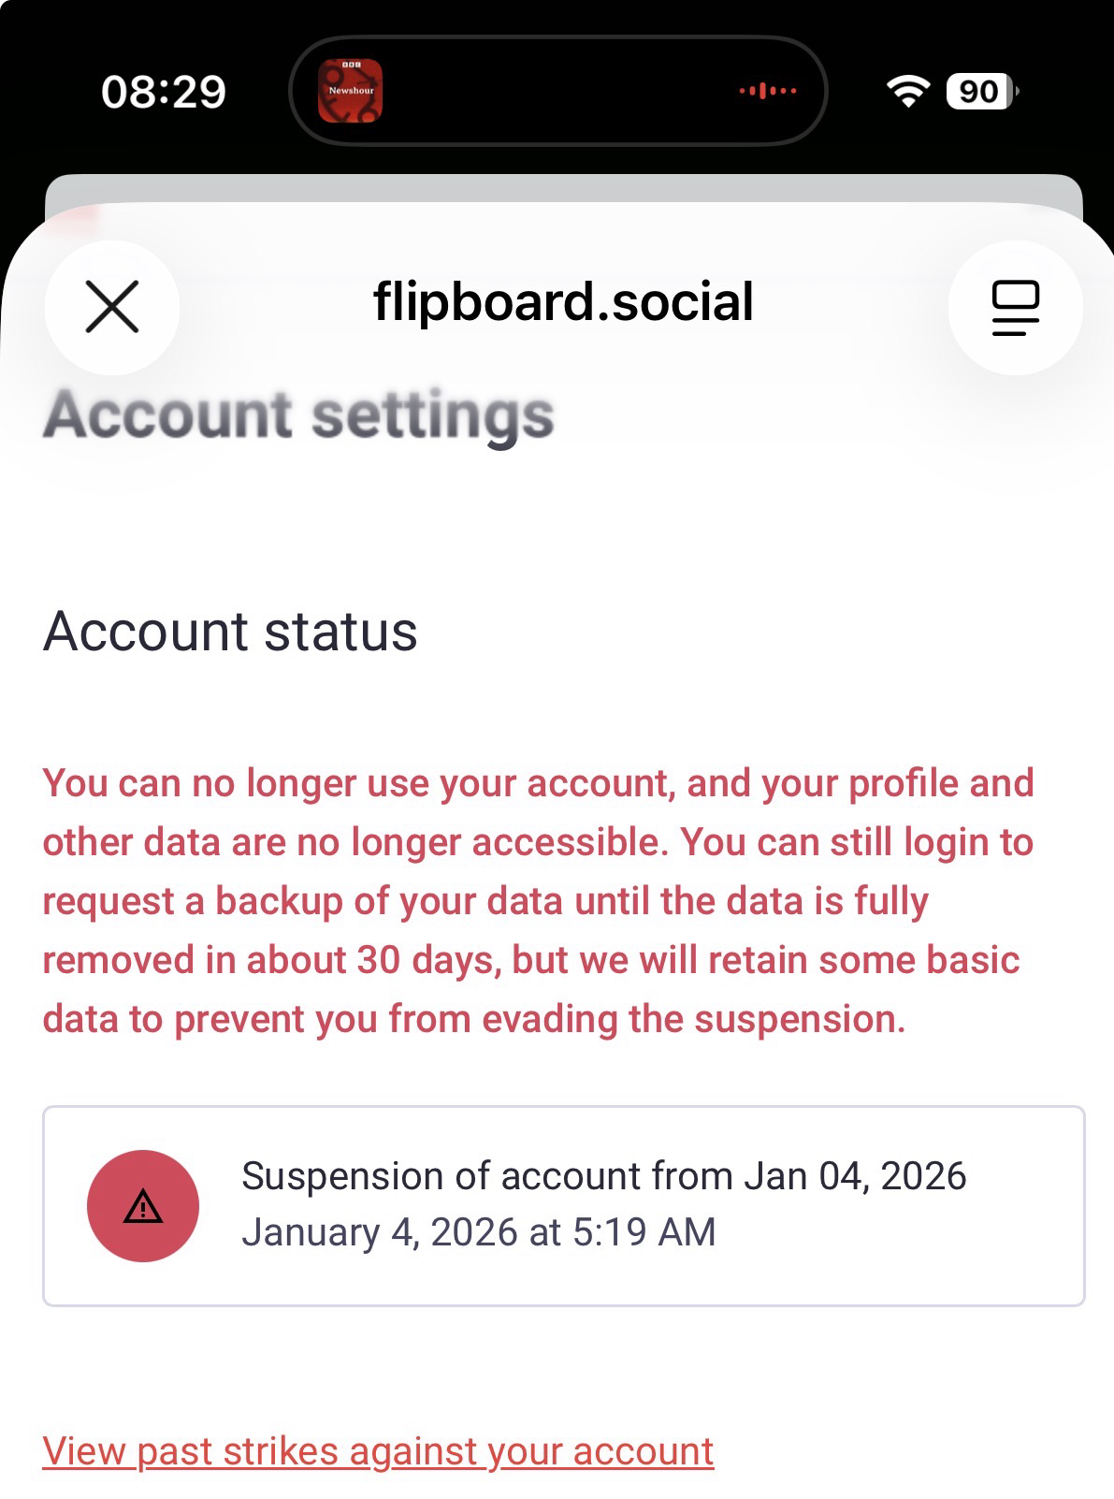Tap the gray background card behind the sheet

coord(561,187)
